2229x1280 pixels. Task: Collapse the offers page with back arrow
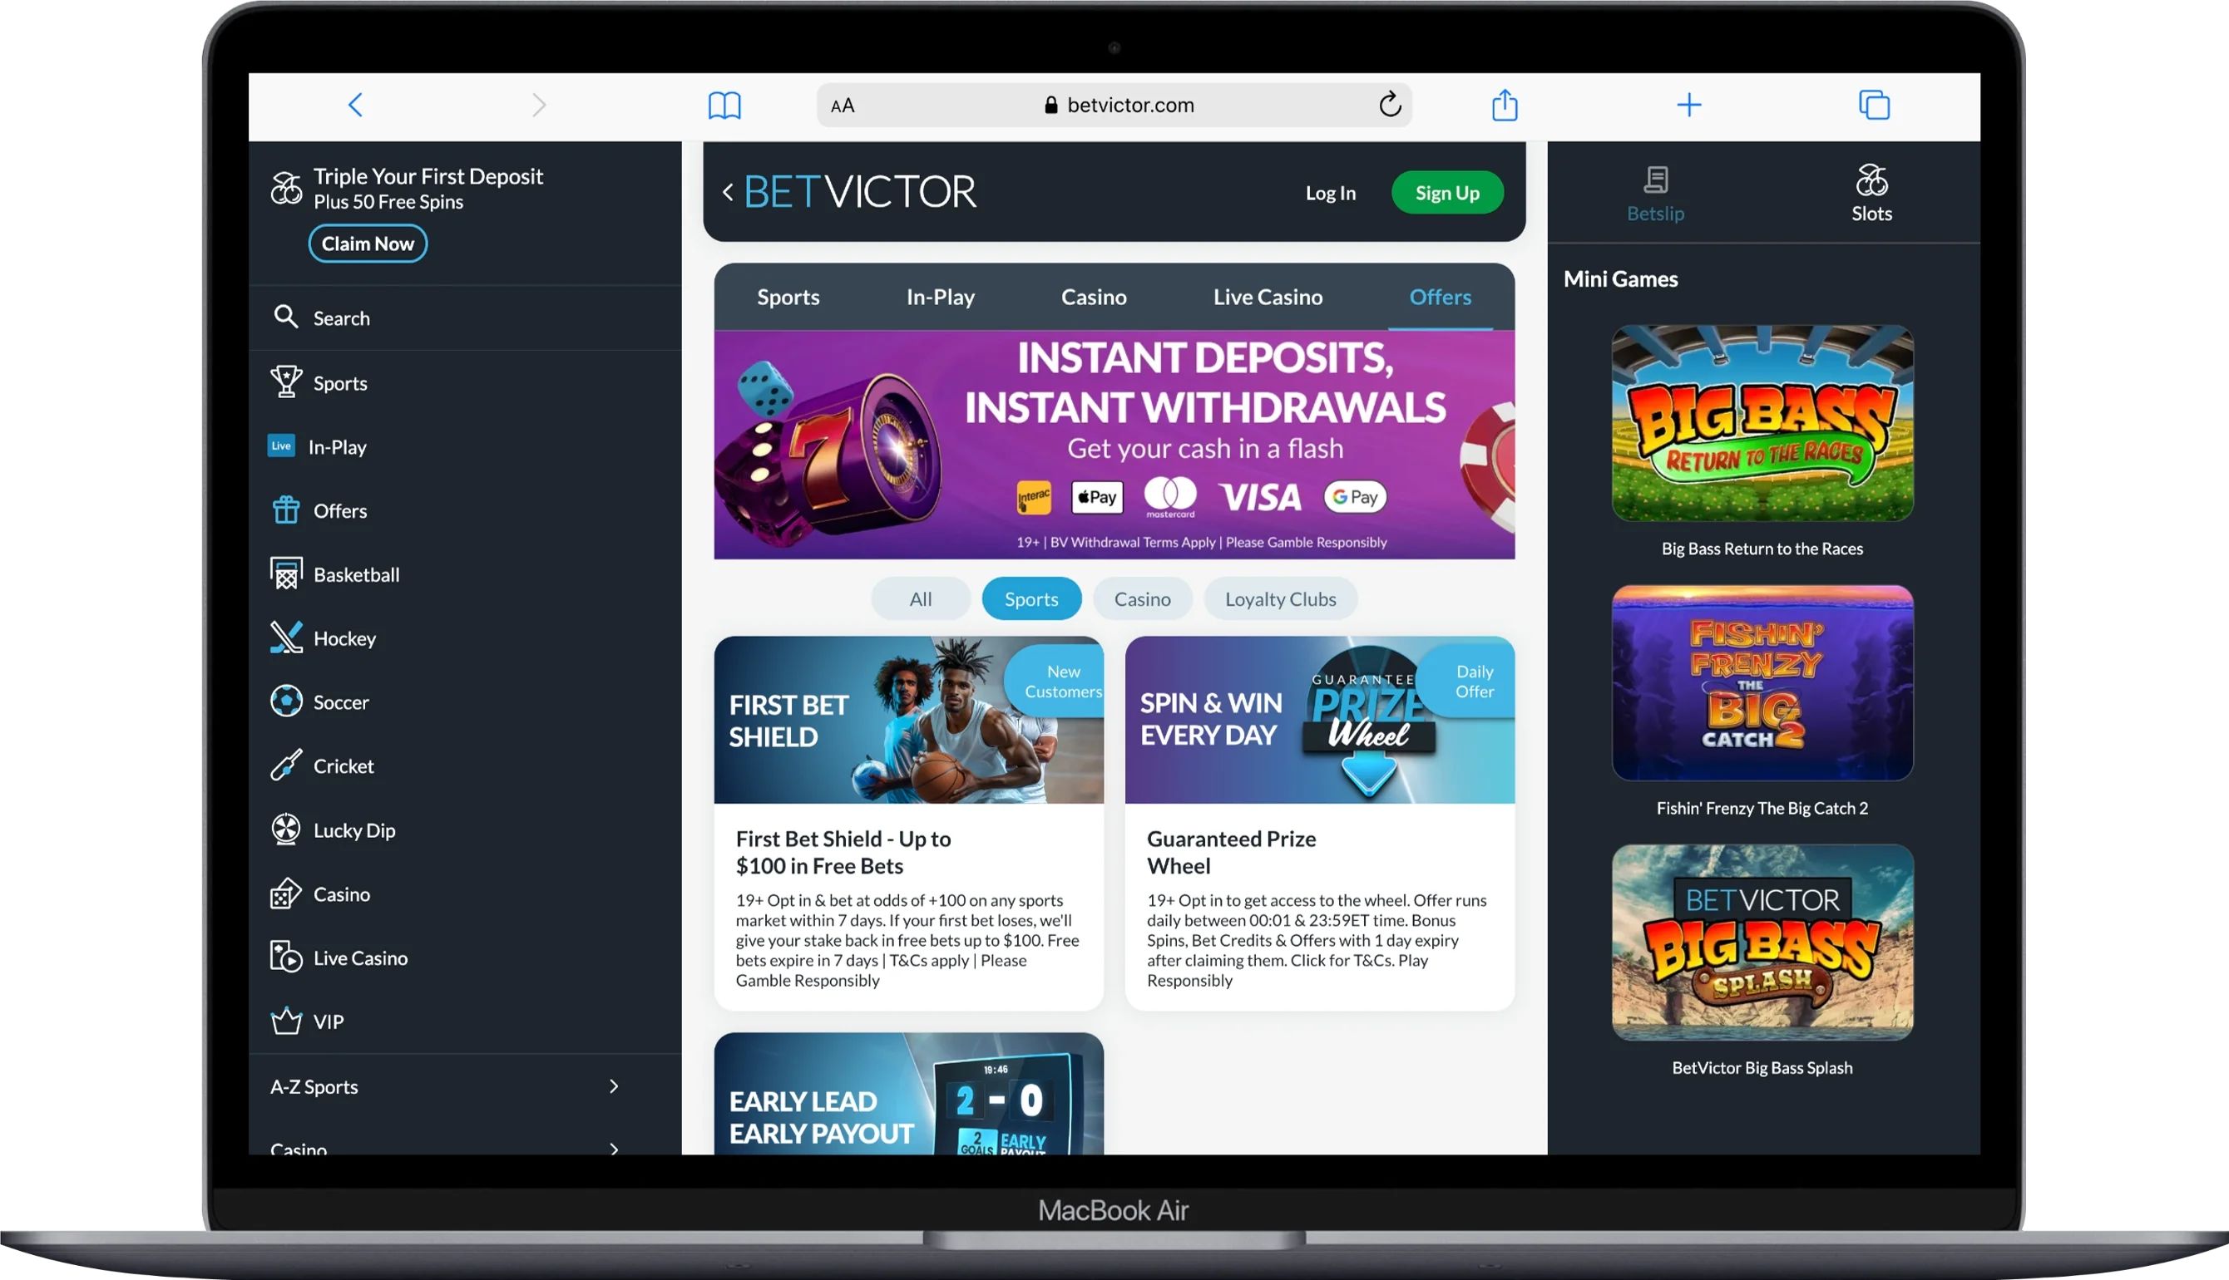727,191
